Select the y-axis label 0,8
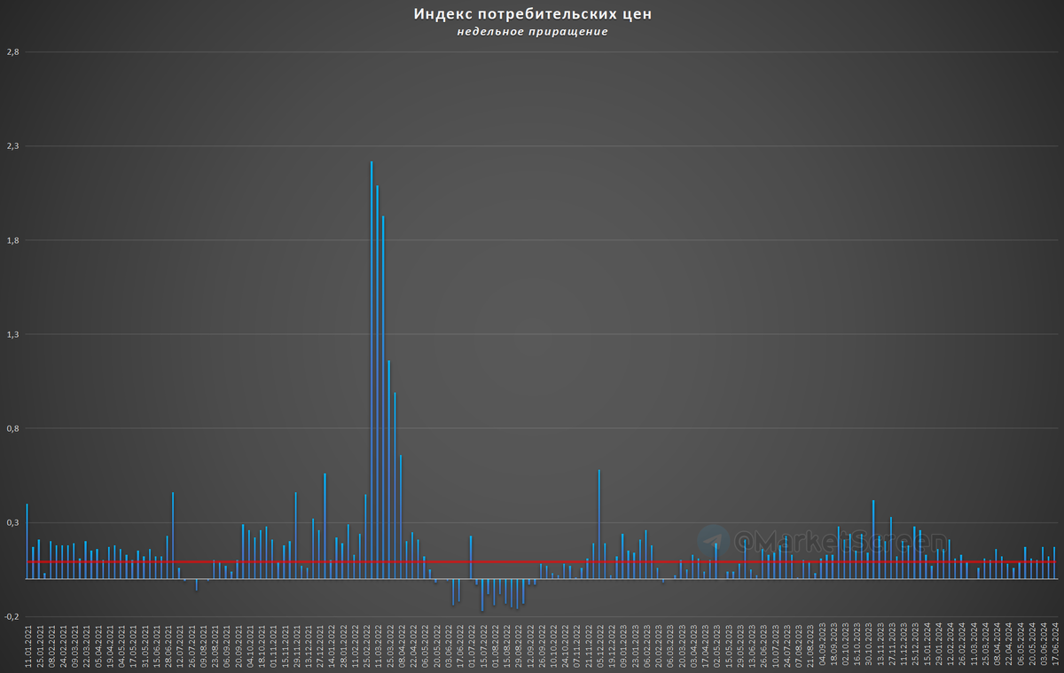The height and width of the screenshot is (673, 1064). click(x=12, y=428)
